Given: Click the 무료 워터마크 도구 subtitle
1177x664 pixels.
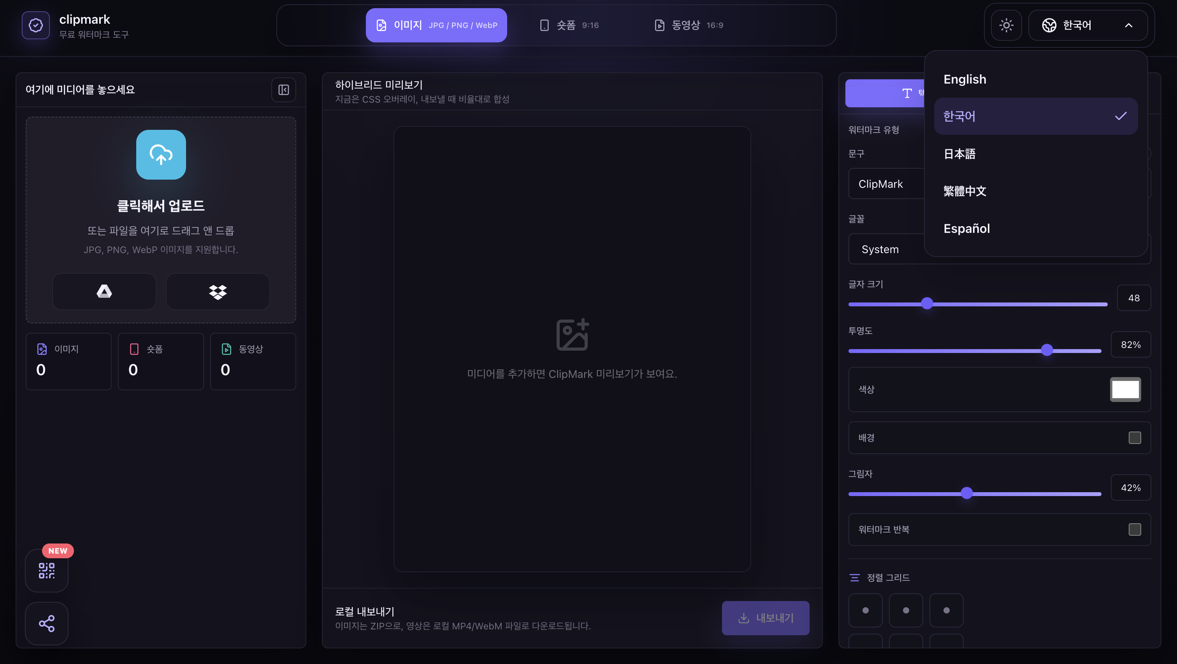Looking at the screenshot, I should (x=94, y=35).
